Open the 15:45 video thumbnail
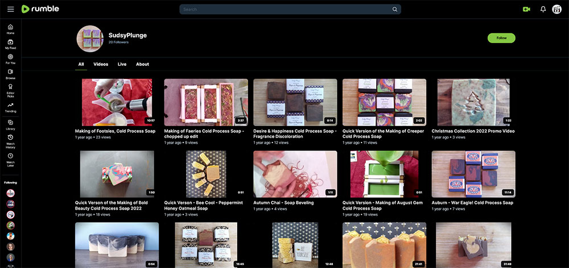The height and width of the screenshot is (268, 569). (x=206, y=245)
